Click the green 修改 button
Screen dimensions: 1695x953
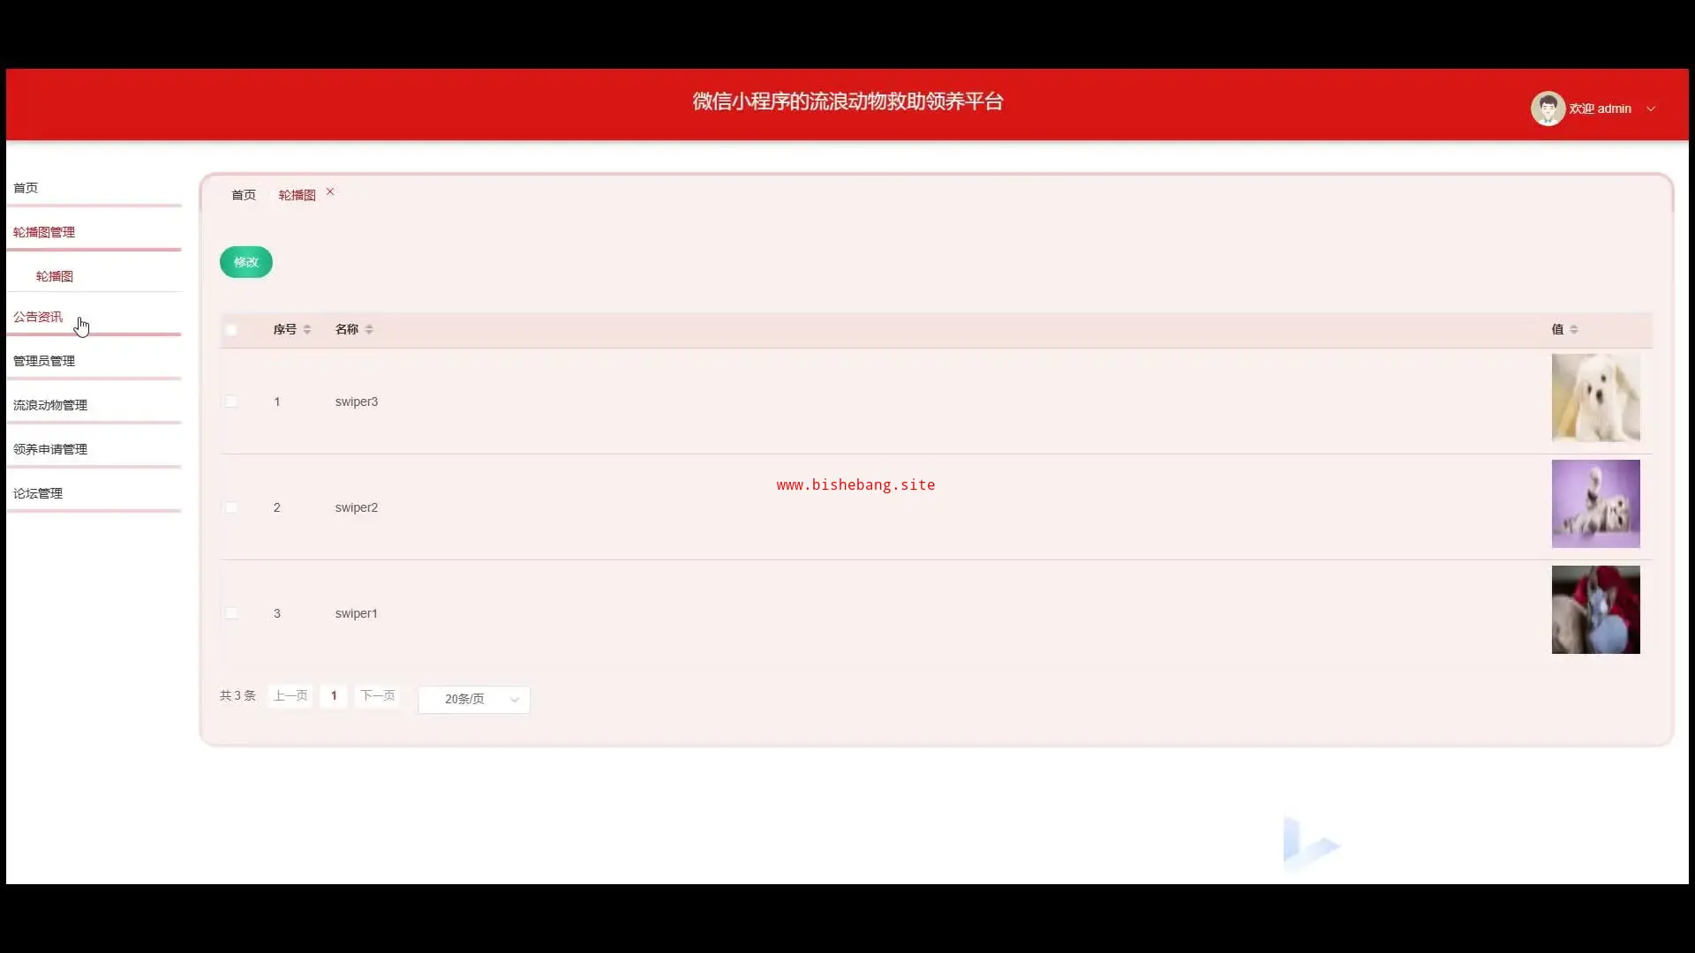[246, 262]
